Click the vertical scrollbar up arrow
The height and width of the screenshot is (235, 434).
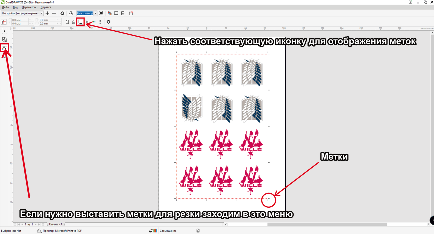click(432, 33)
